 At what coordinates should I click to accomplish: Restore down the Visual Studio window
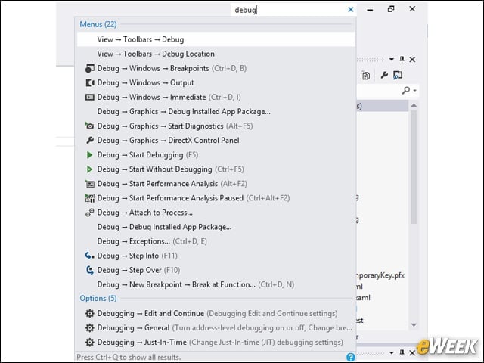(x=391, y=9)
